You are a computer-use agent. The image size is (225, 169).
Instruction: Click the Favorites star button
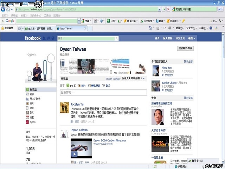7,28
